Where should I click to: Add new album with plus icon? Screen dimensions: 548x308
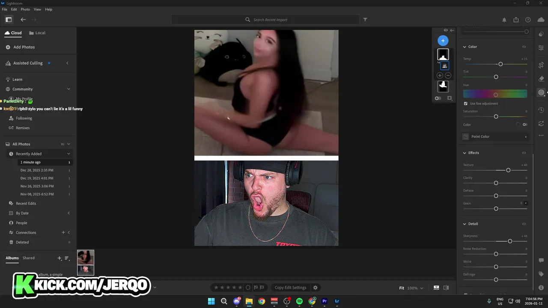tap(60, 258)
